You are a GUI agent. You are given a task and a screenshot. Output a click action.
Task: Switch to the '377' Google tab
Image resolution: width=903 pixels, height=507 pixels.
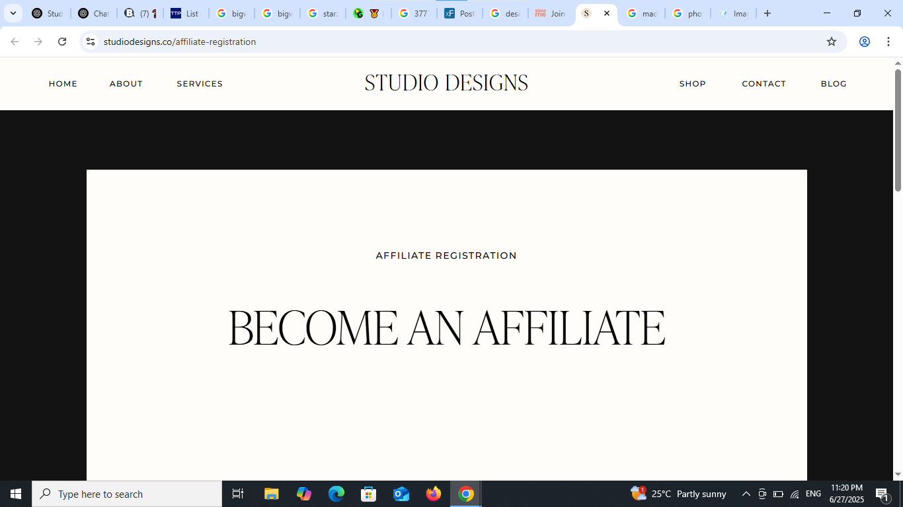414,13
